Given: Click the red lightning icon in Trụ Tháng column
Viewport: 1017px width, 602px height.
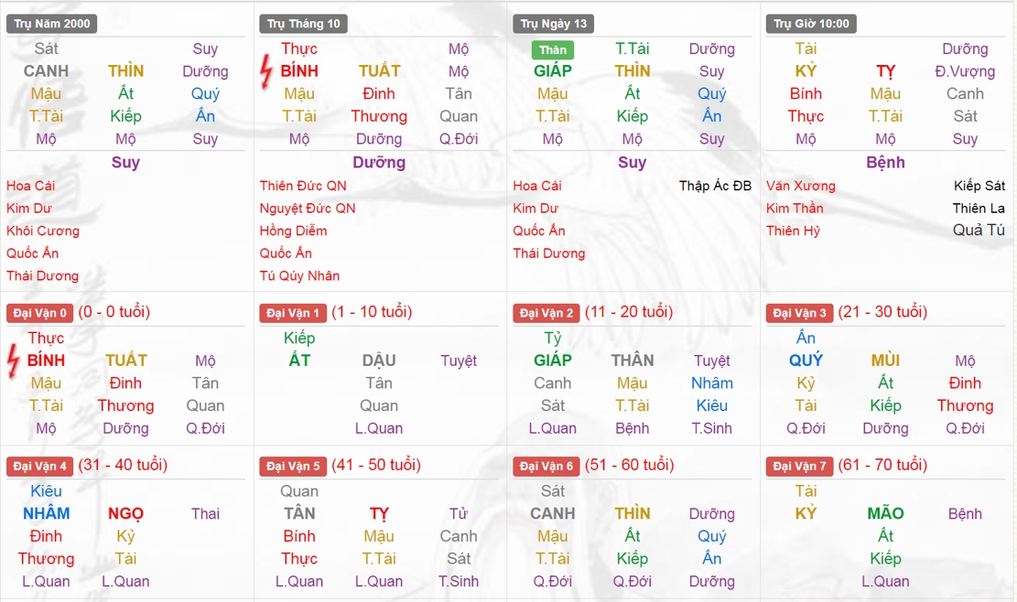Looking at the screenshot, I should tap(266, 69).
